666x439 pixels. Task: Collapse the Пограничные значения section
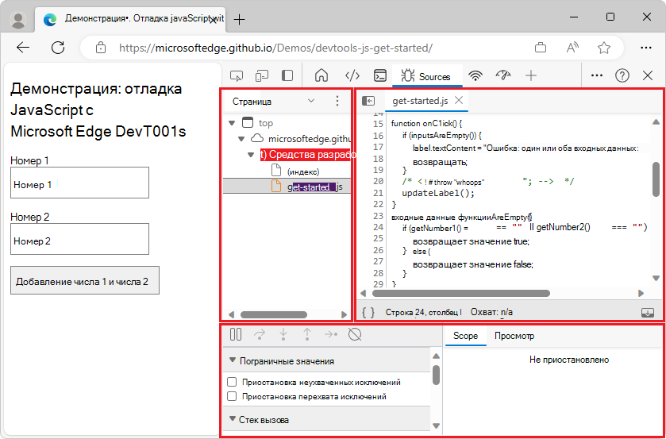click(x=233, y=360)
